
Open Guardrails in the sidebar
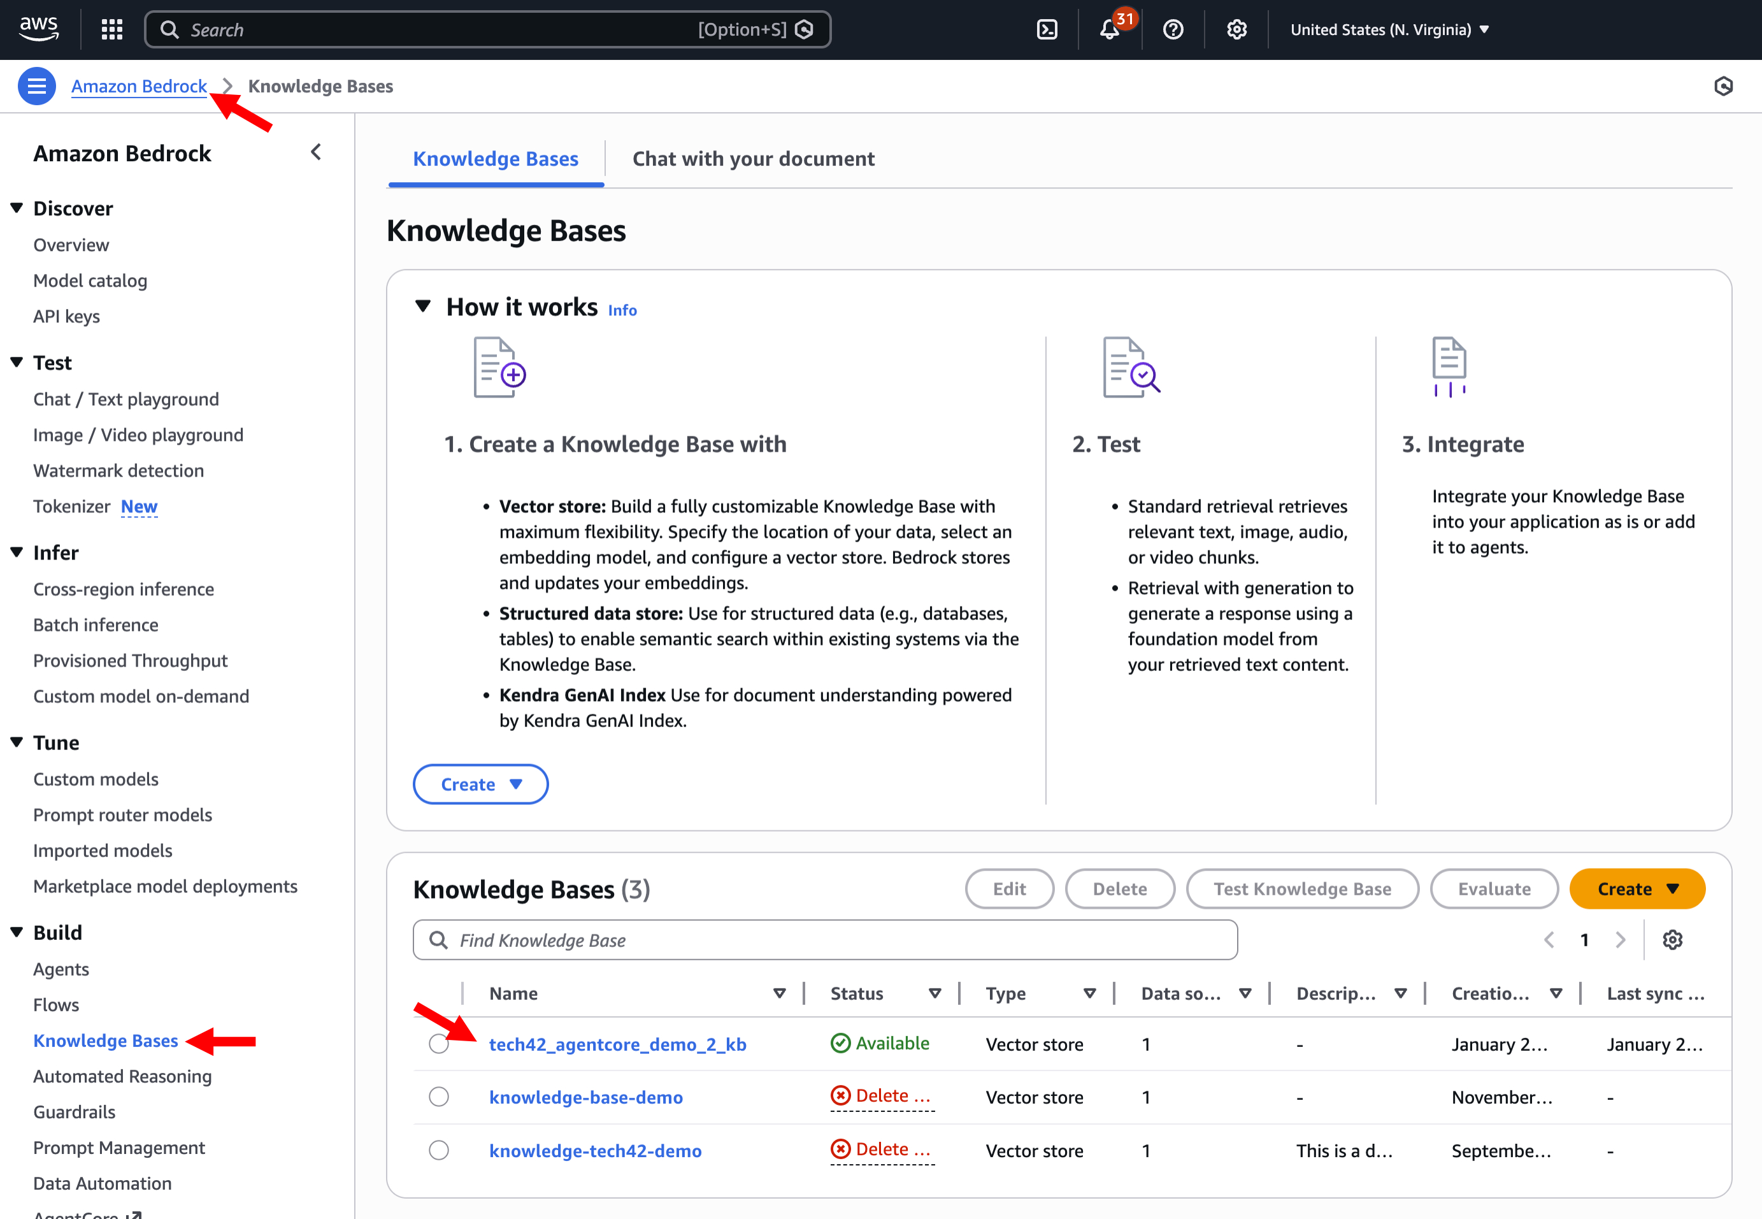[74, 1112]
